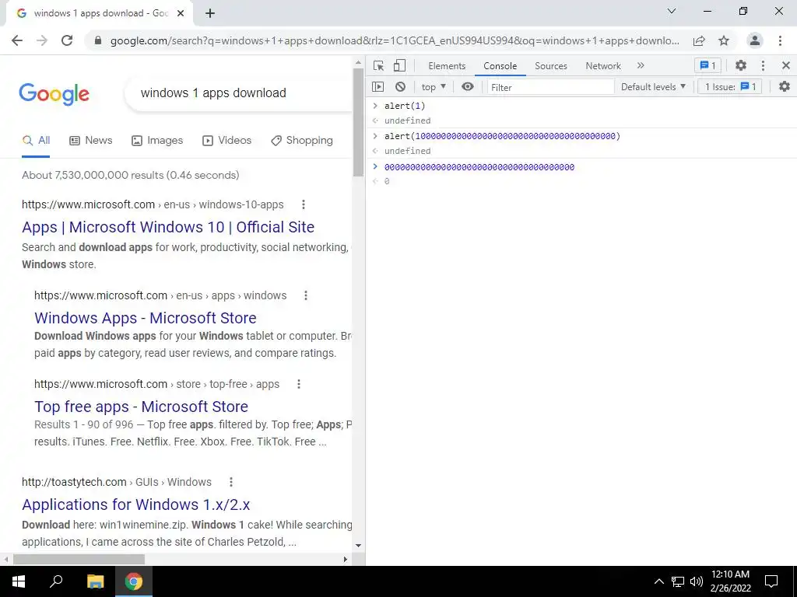The width and height of the screenshot is (797, 597).
Task: Toggle device toolbar in DevTools
Action: (399, 65)
